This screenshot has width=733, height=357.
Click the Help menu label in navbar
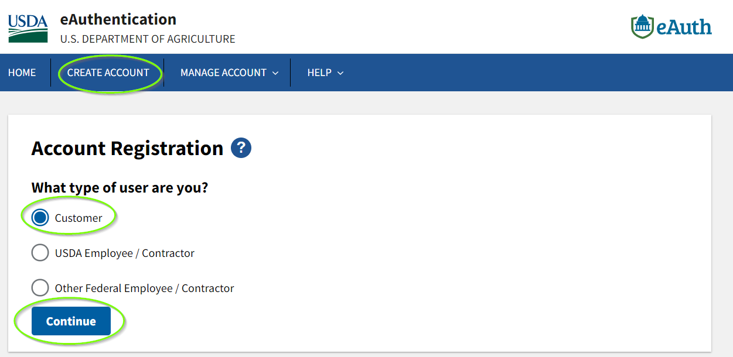(319, 73)
